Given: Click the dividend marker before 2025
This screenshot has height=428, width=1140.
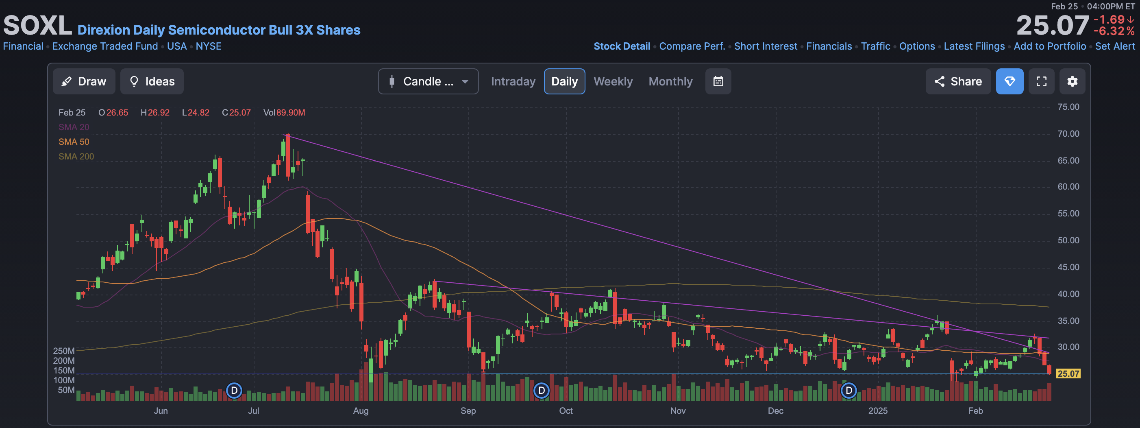Looking at the screenshot, I should coord(848,390).
